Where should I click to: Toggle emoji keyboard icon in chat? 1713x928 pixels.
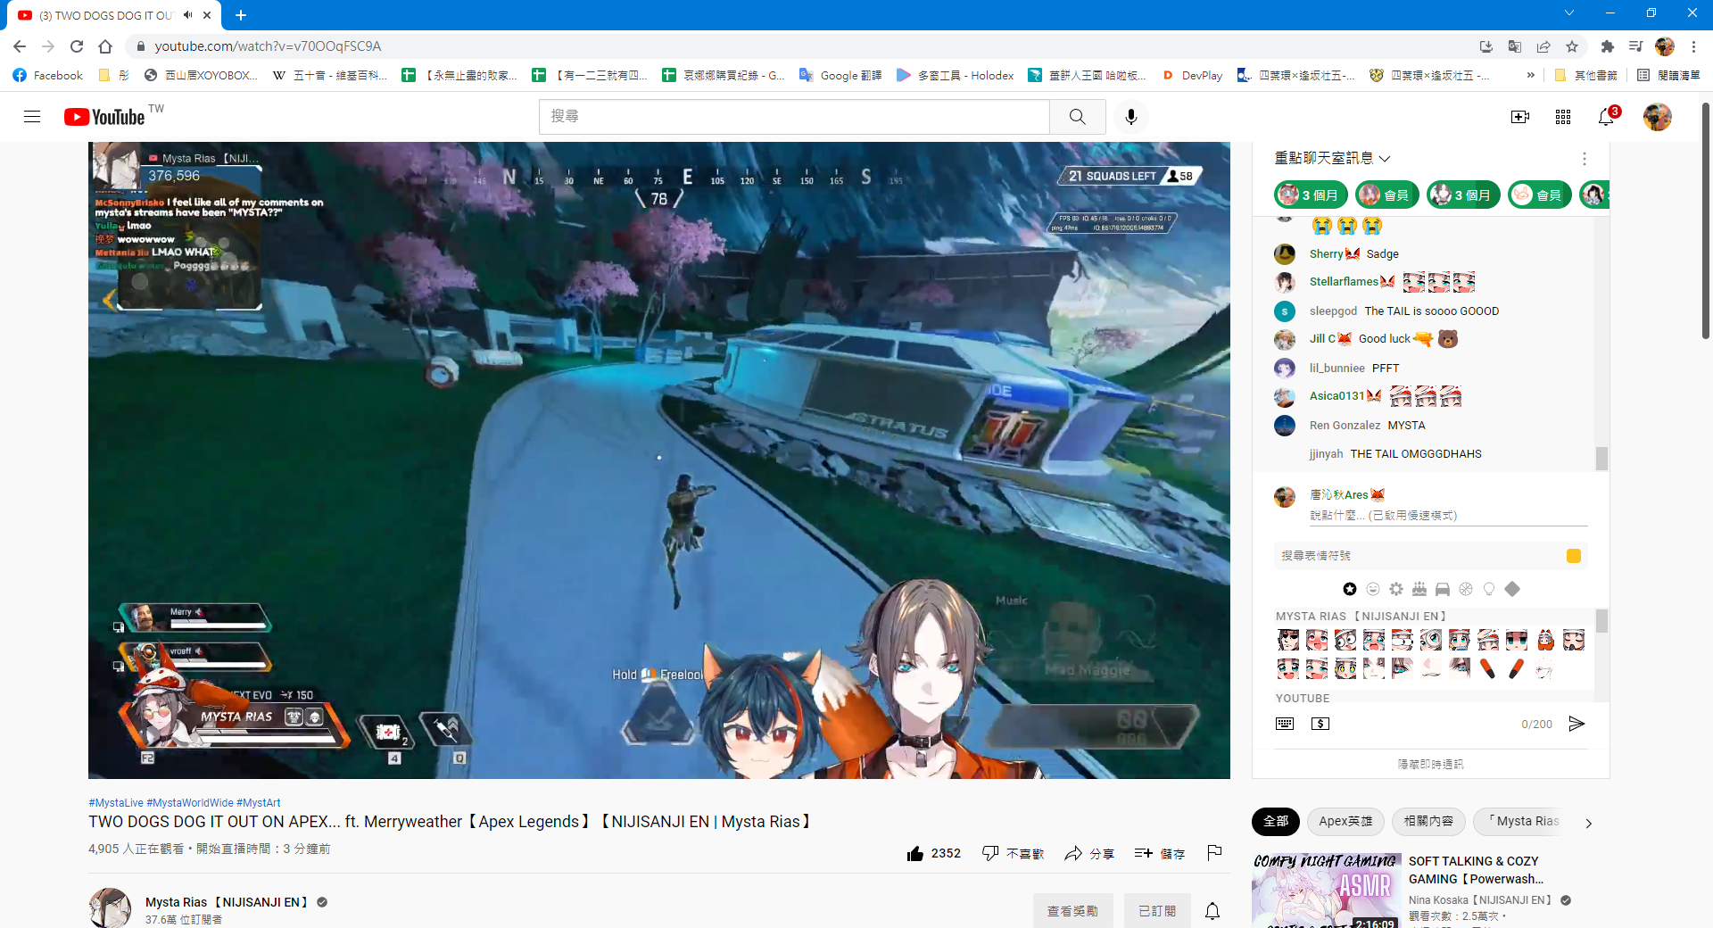[1285, 724]
